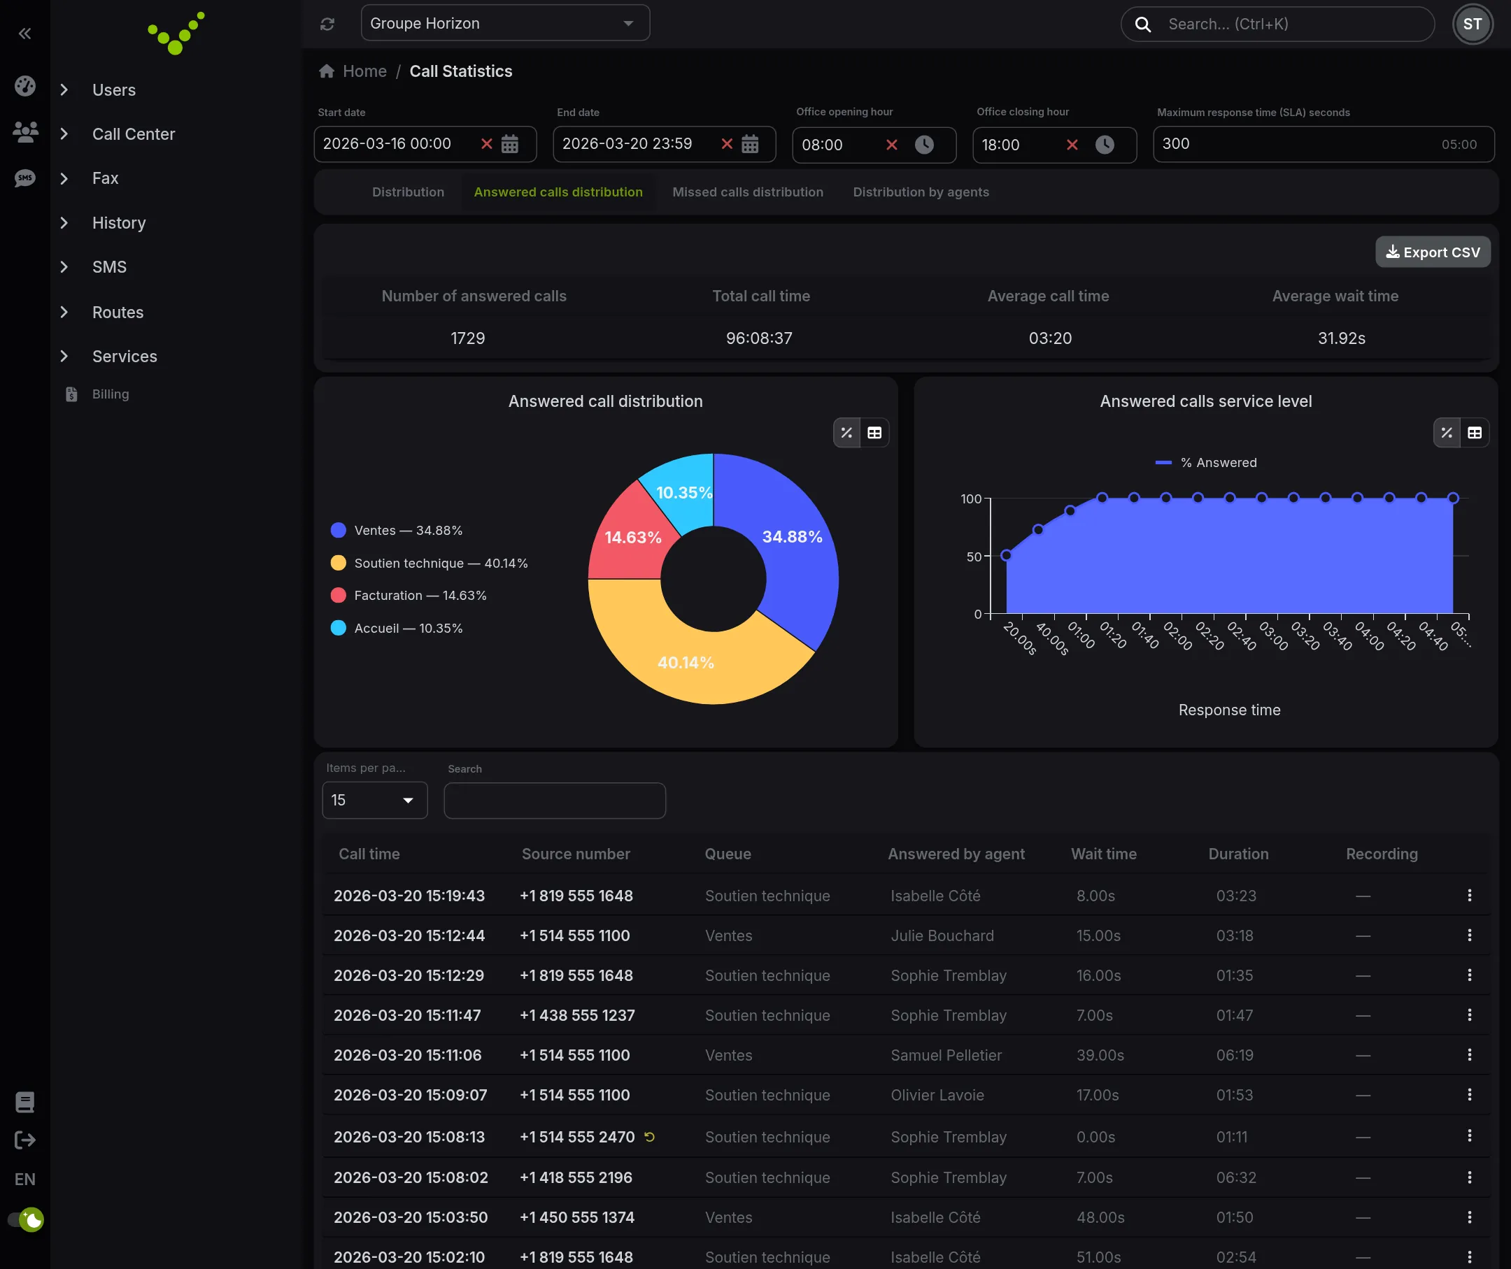The width and height of the screenshot is (1511, 1269).
Task: Open the End date calendar picker
Action: tap(750, 144)
